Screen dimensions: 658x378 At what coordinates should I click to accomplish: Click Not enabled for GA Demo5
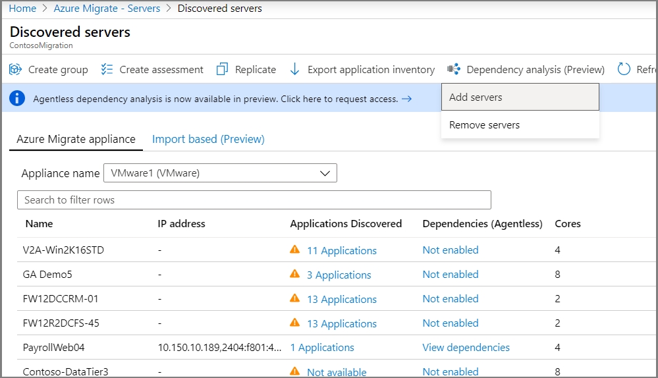(x=451, y=275)
